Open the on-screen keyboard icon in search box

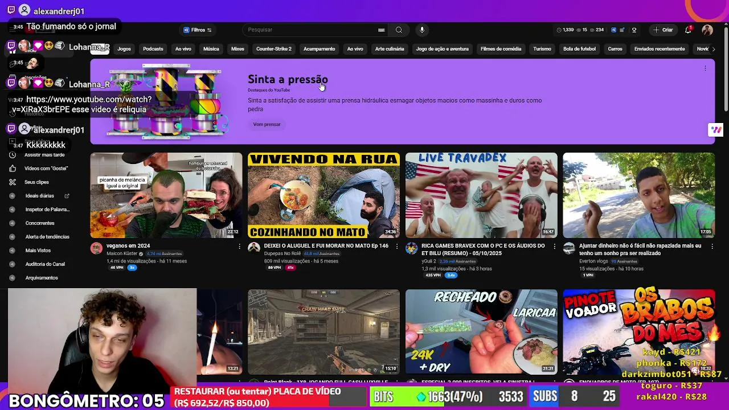381,30
